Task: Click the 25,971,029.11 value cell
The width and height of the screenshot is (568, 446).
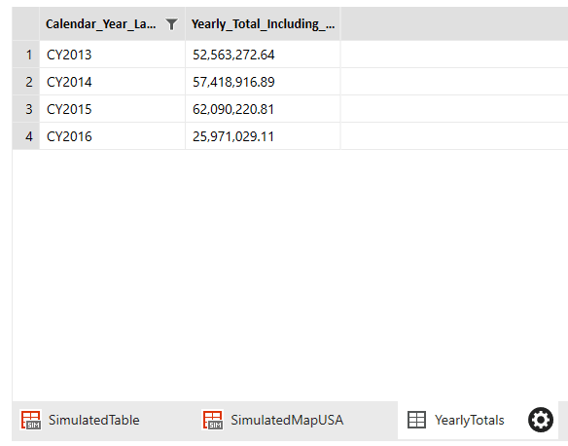Action: coord(263,136)
